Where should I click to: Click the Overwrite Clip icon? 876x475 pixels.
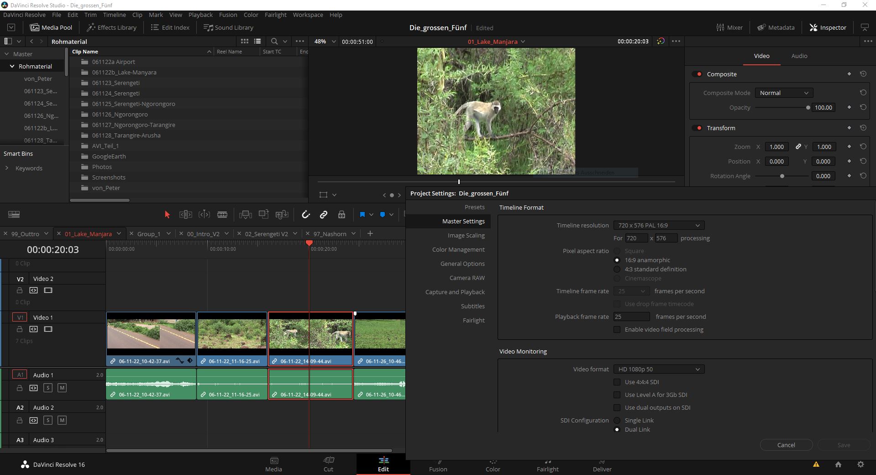264,214
